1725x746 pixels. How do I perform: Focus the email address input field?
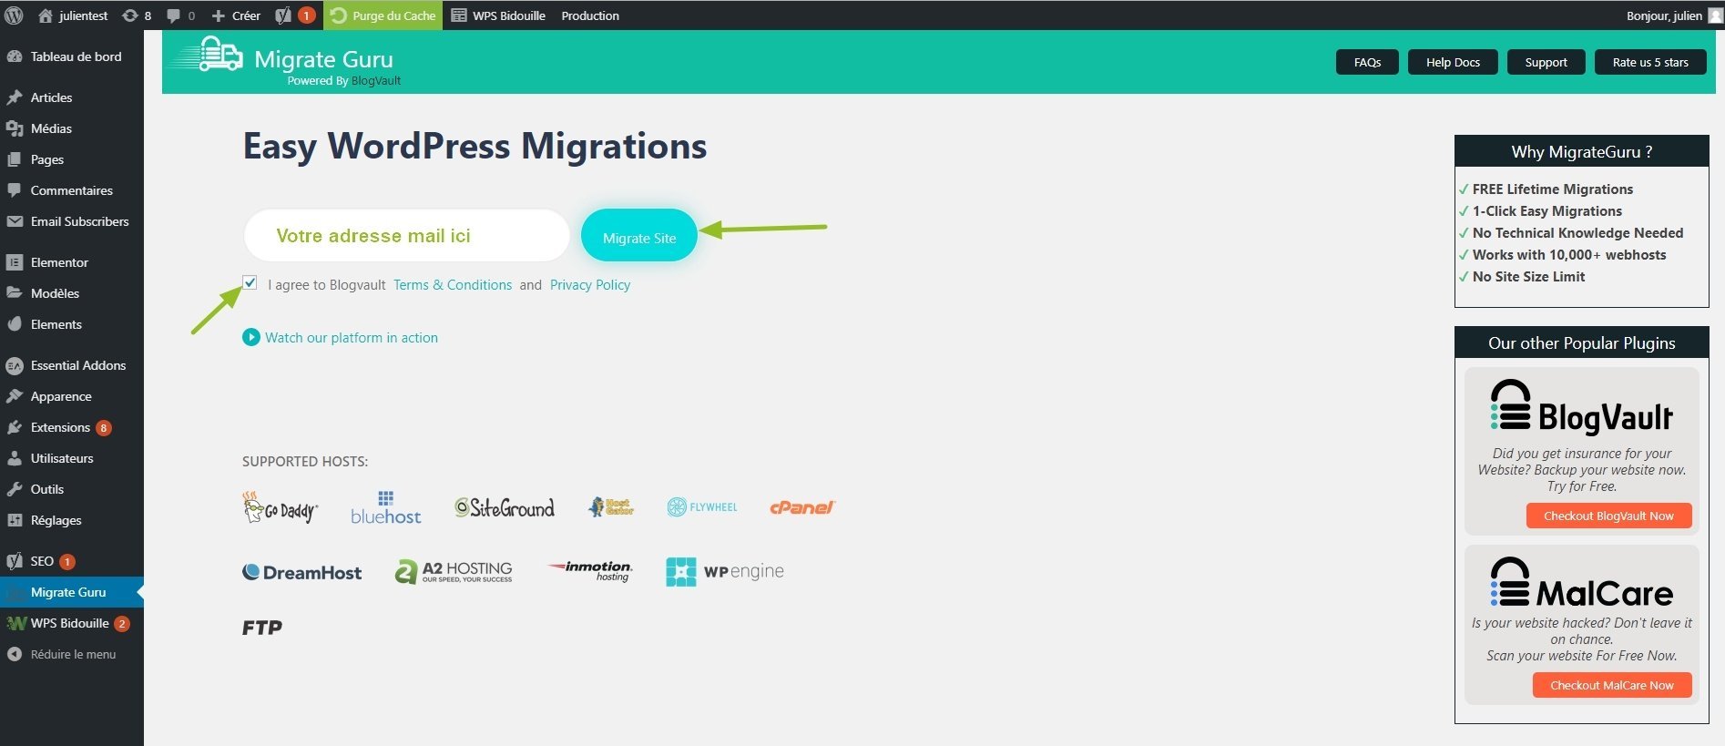406,235
